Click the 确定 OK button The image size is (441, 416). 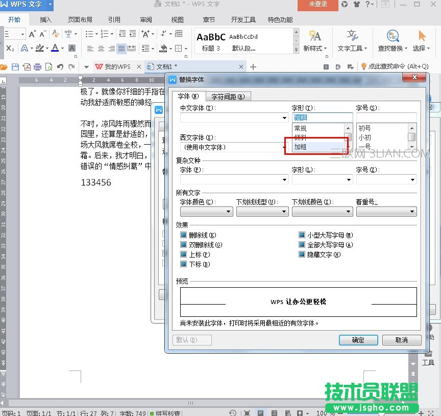tap(358, 340)
